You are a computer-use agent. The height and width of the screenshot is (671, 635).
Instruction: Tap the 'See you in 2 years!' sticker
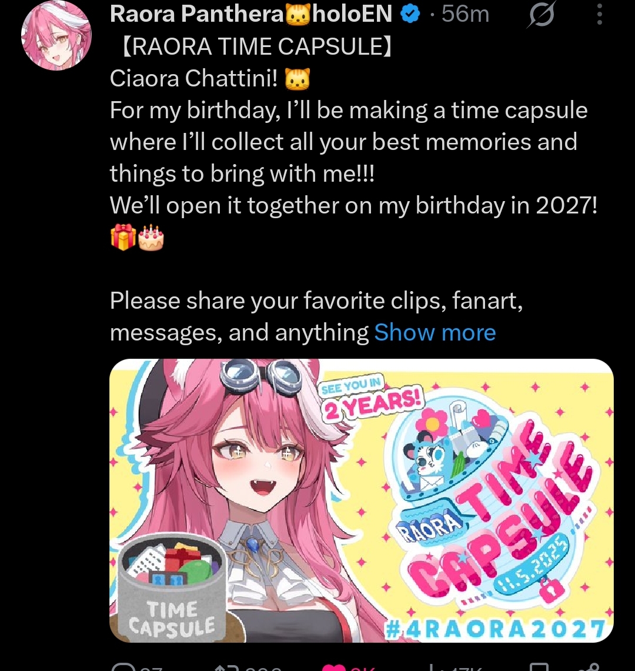pos(372,398)
